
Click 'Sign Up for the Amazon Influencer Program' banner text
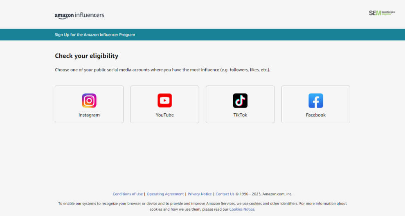coord(95,35)
